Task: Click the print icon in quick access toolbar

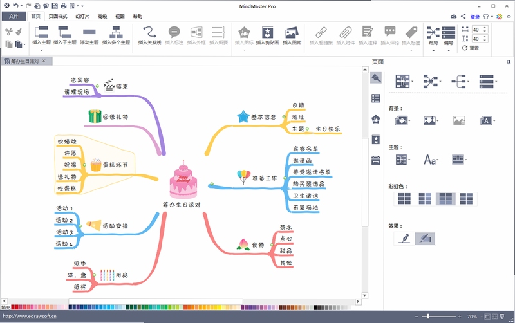Action: point(63,6)
